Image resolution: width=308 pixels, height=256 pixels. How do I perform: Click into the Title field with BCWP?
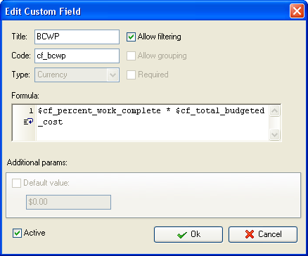click(77, 37)
